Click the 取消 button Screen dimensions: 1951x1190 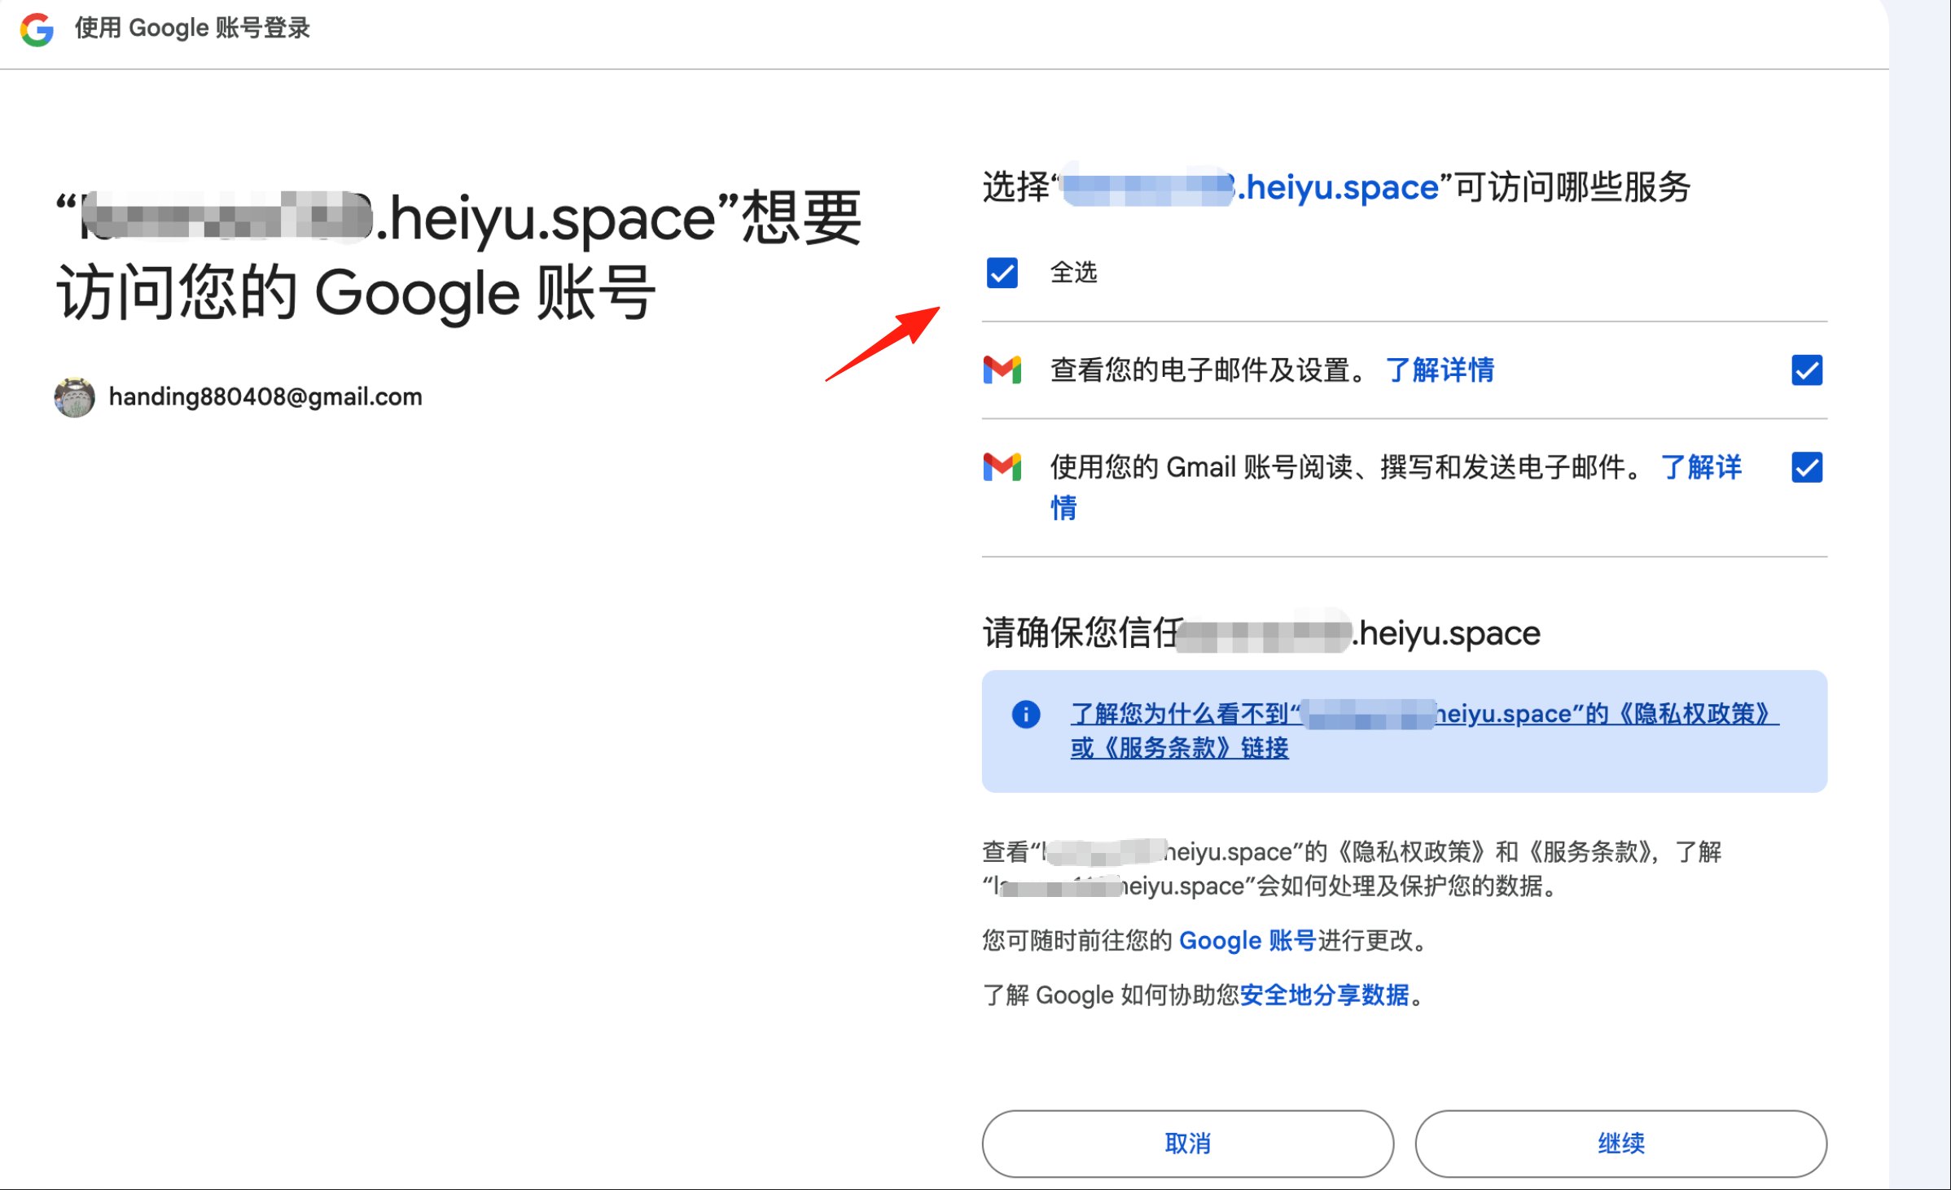1187,1144
